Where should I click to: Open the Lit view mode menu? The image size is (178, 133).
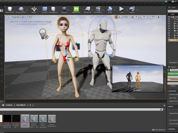pos(24,17)
